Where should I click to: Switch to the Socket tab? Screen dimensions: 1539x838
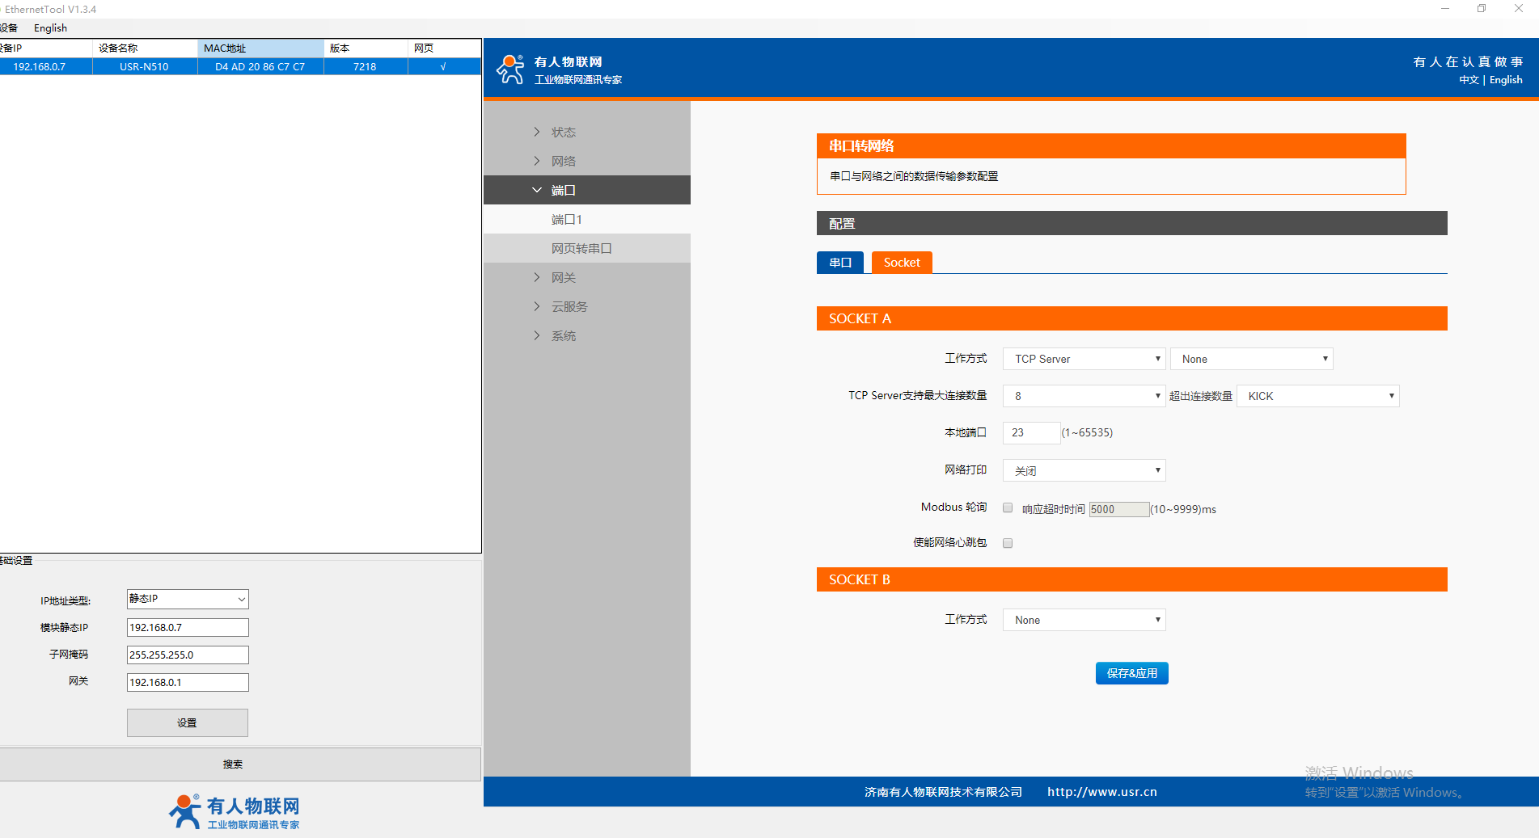coord(901,263)
